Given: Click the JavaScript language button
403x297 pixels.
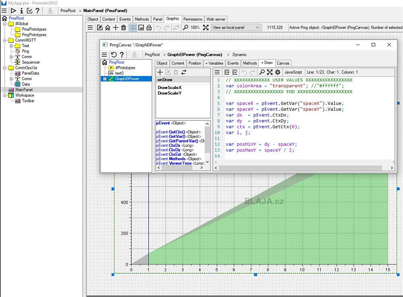Looking at the screenshot, I should pos(293,72).
